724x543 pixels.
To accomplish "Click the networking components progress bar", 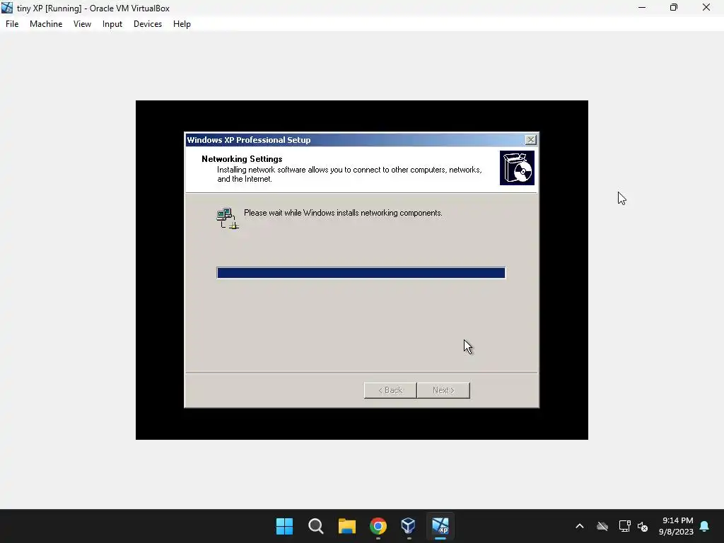I will (x=361, y=273).
